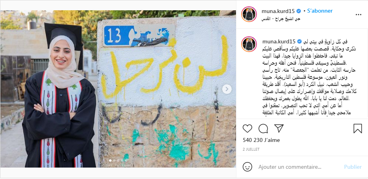Open comments via speech bubble icon
Viewport: 368px width, 179px height.
point(263,129)
